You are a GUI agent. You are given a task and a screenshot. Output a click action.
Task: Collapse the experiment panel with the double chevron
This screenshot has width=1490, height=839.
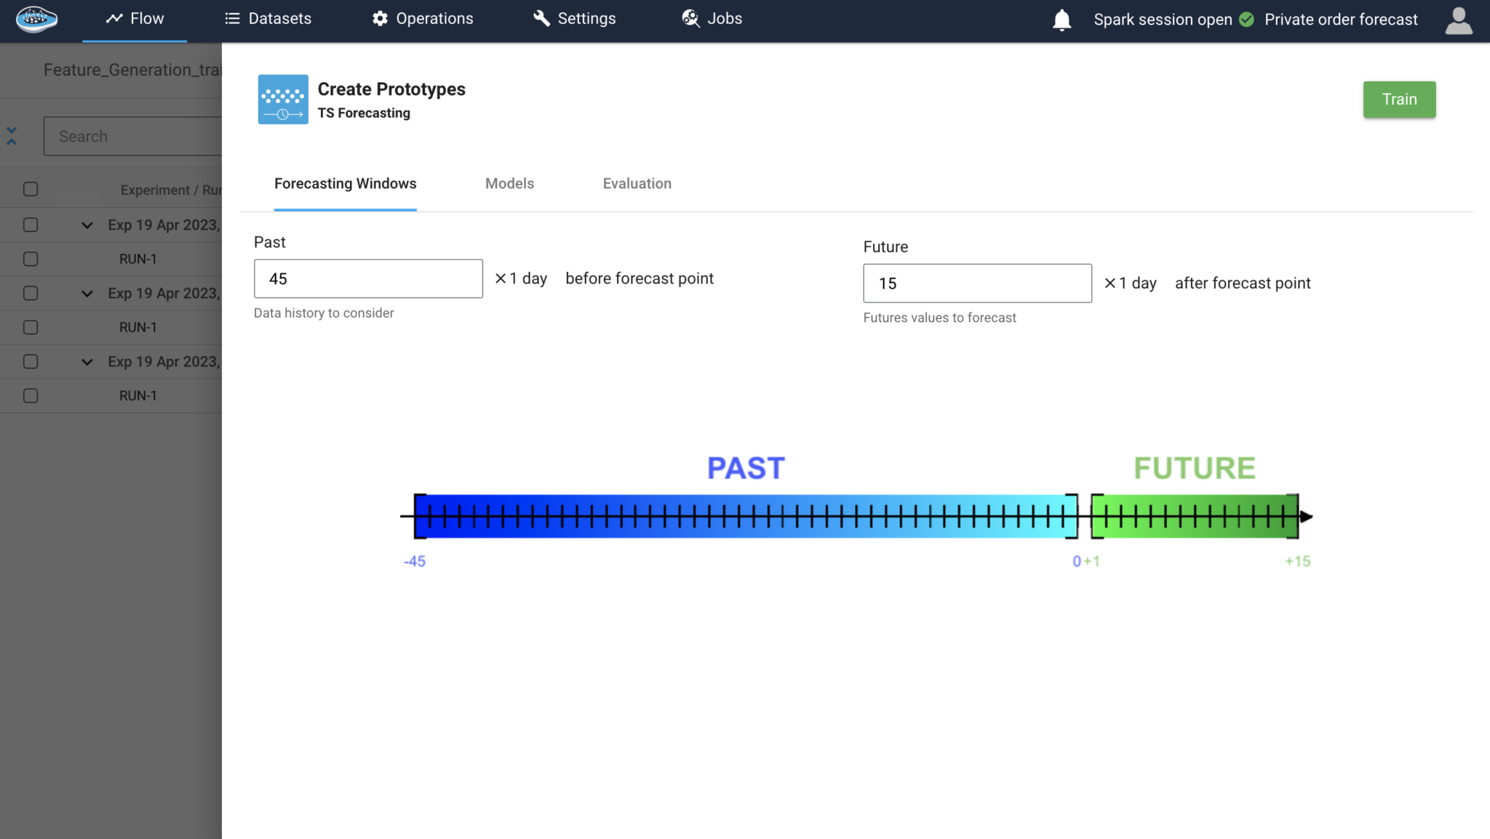12,135
